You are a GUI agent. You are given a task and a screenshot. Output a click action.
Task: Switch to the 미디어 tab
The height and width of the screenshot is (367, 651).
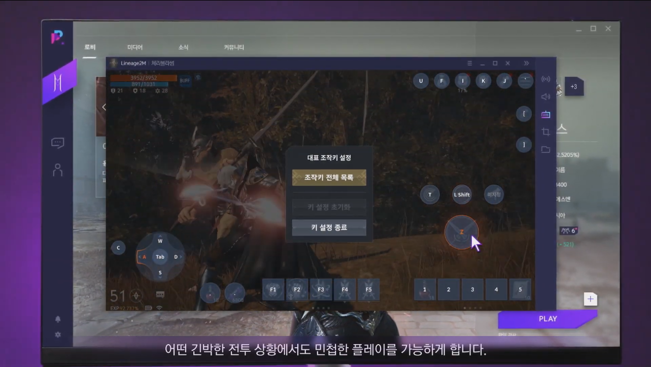pos(135,47)
